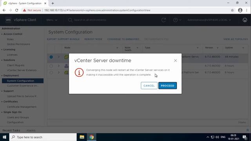Open Global Permissions

pyautogui.click(x=18, y=44)
